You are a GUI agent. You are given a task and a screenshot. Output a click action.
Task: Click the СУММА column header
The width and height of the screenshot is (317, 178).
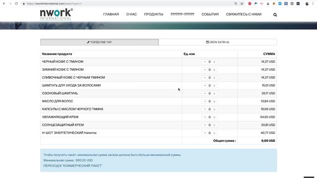pyautogui.click(x=269, y=54)
